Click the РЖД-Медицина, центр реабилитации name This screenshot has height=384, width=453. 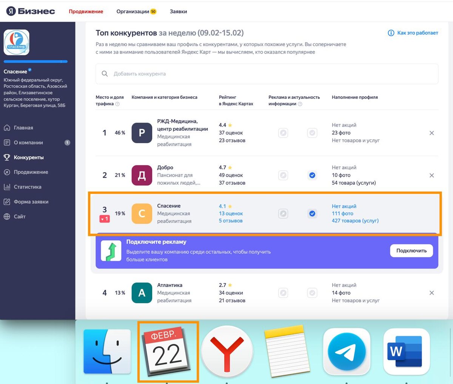(183, 125)
